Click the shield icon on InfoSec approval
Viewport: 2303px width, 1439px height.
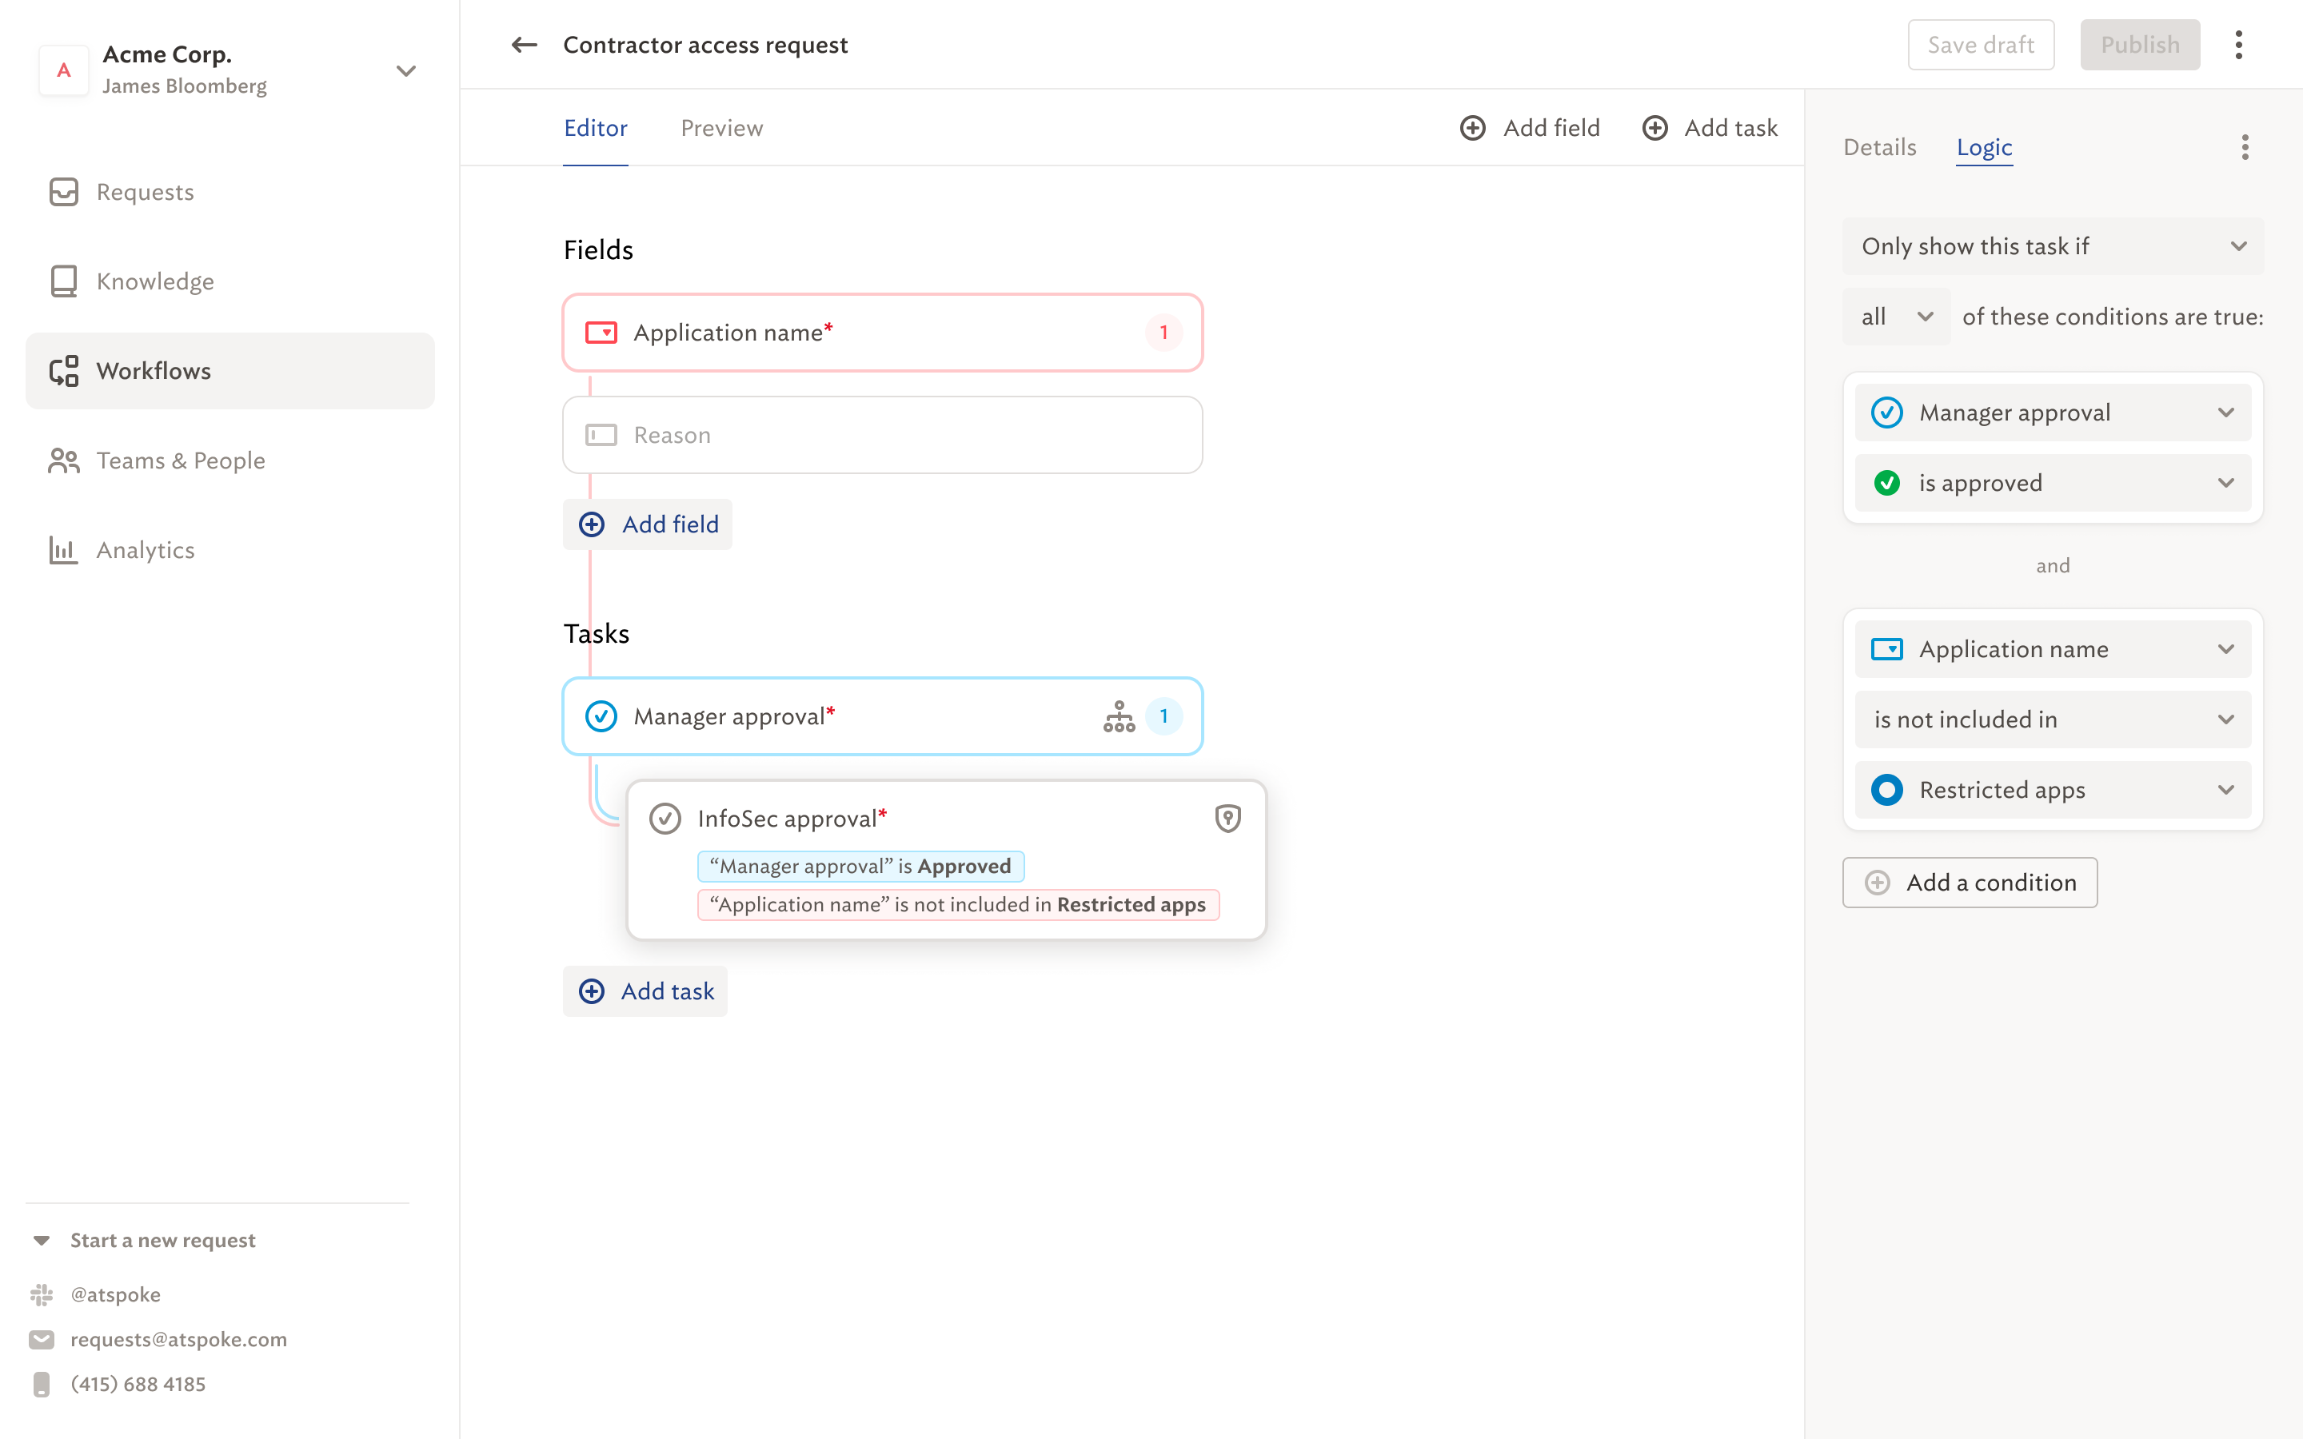(x=1227, y=819)
